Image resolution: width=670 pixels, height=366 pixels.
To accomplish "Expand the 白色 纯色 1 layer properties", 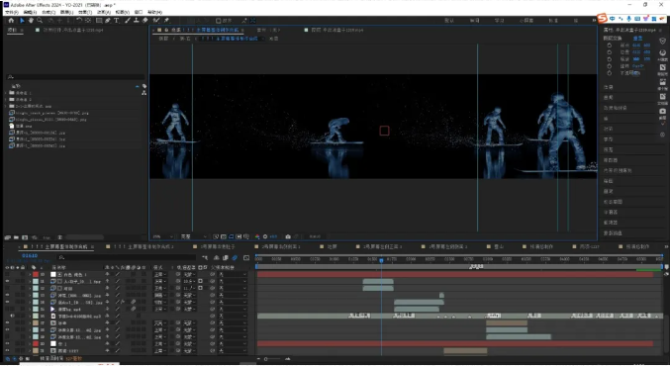I will point(30,274).
